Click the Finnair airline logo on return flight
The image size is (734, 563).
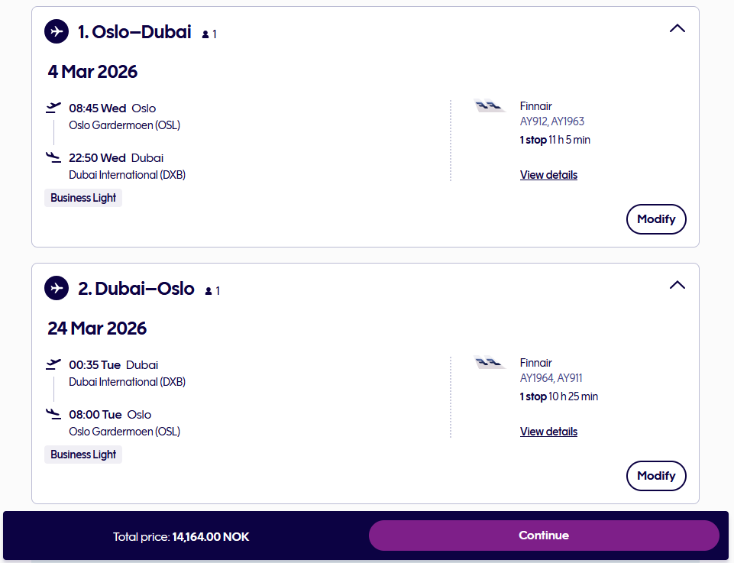click(490, 362)
